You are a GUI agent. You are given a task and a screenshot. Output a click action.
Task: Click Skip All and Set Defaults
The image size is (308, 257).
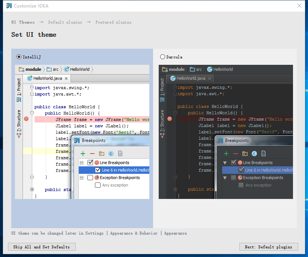pos(42,247)
